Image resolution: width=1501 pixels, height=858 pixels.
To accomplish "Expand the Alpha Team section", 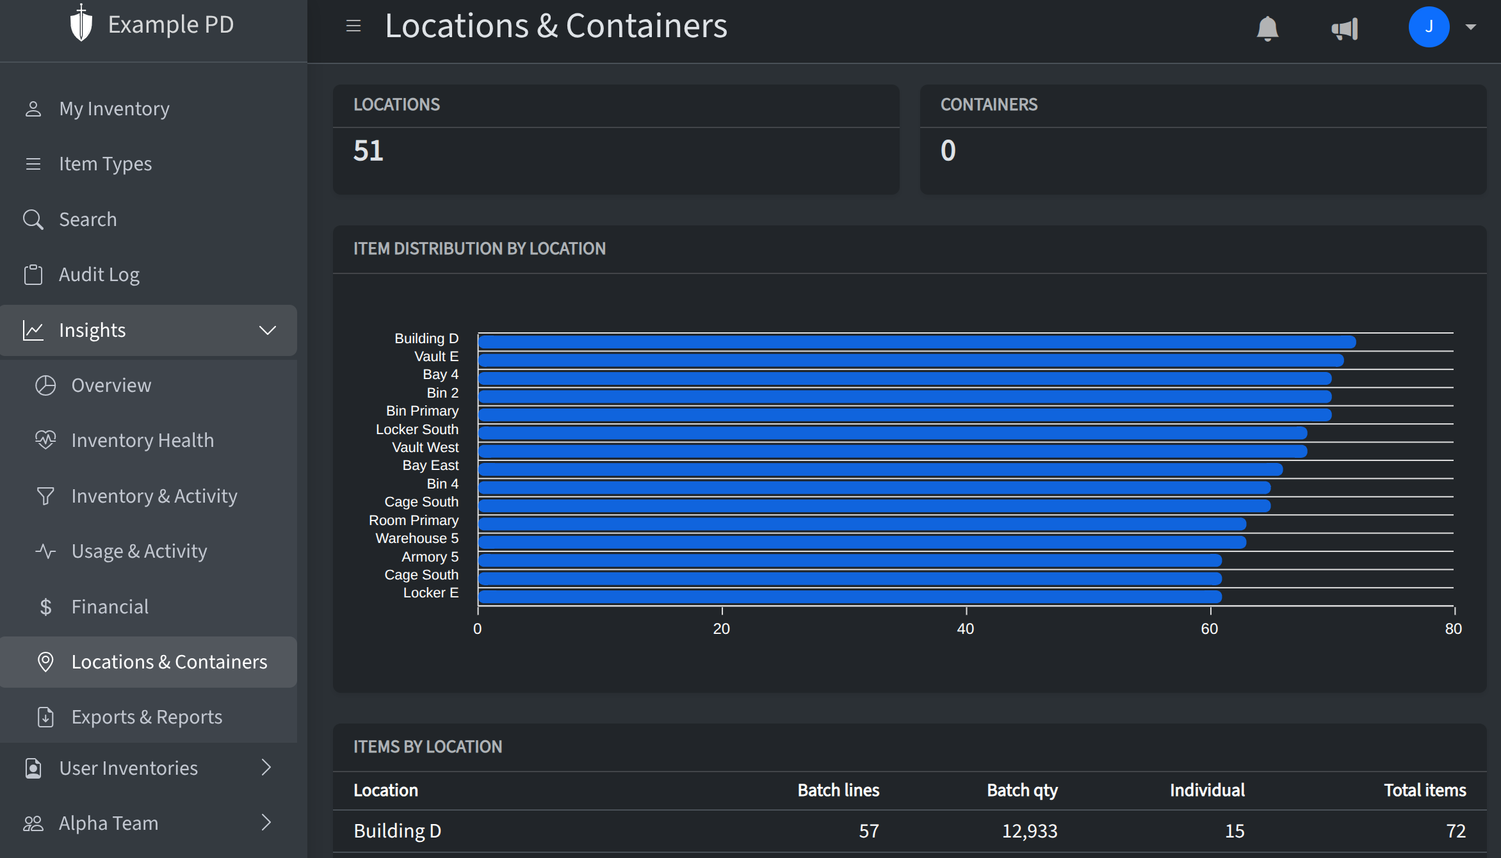I will point(267,823).
